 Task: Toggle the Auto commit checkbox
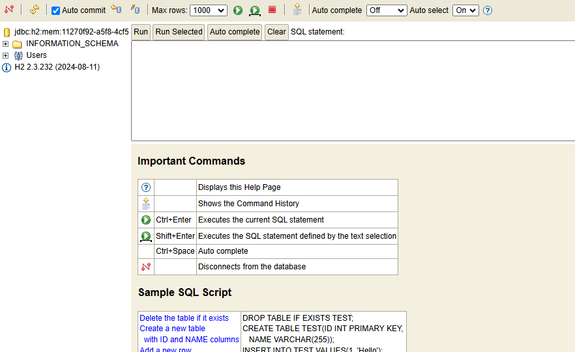point(56,10)
